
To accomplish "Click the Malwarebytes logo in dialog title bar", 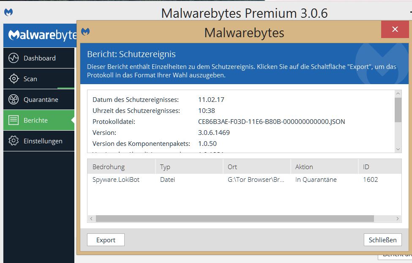I will [85, 32].
